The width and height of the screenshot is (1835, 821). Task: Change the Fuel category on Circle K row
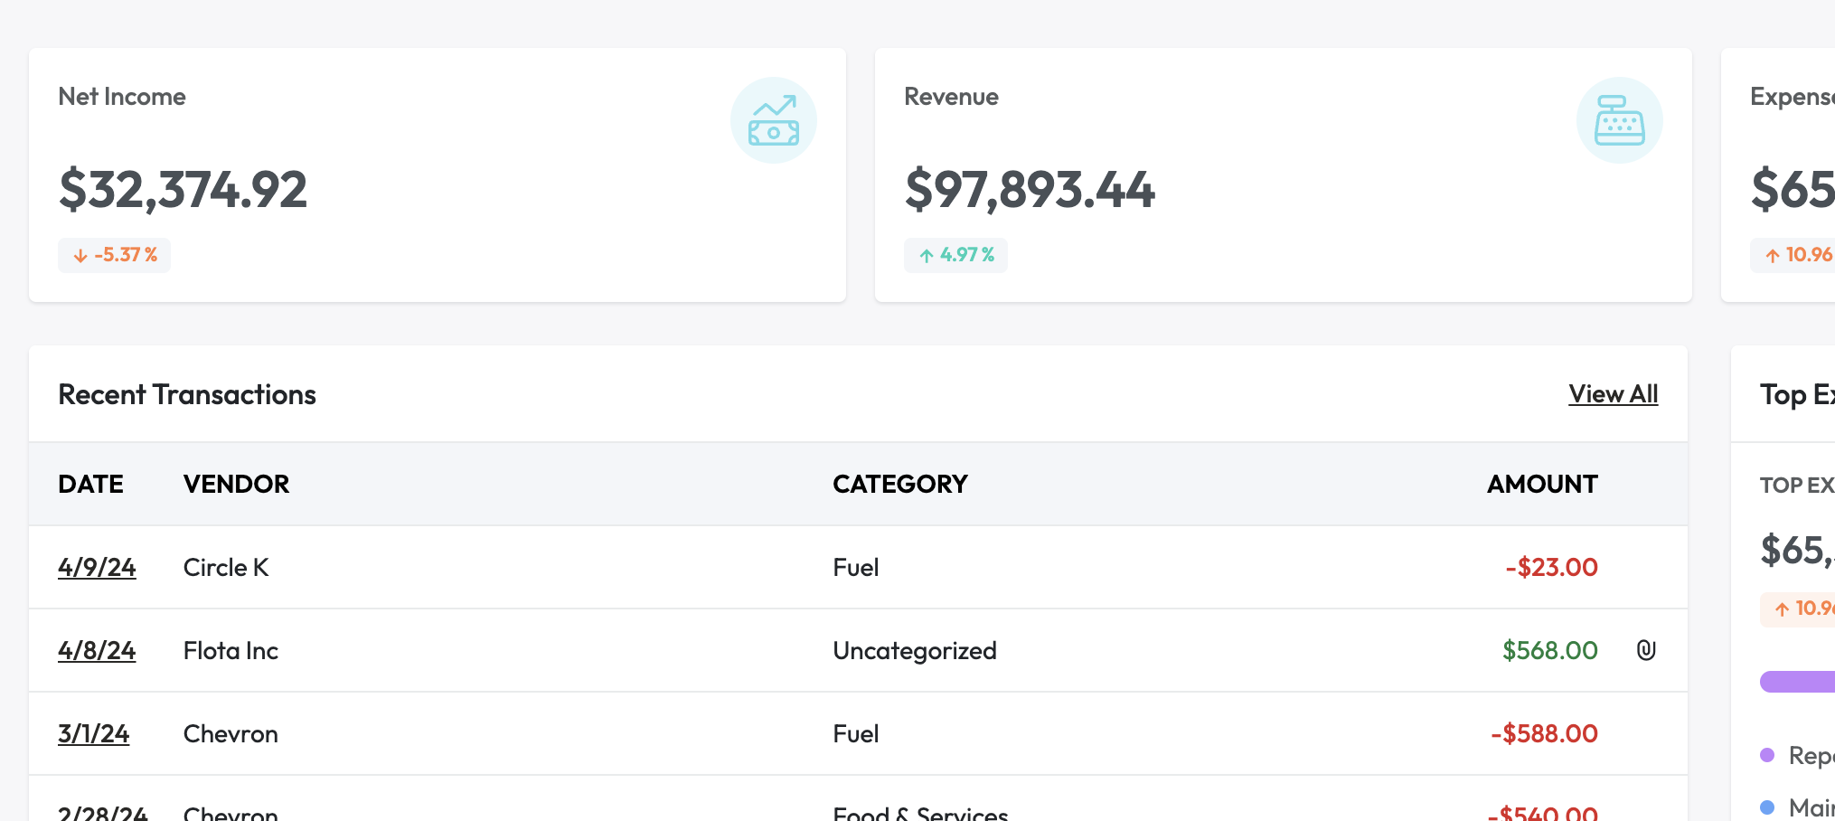click(x=855, y=567)
